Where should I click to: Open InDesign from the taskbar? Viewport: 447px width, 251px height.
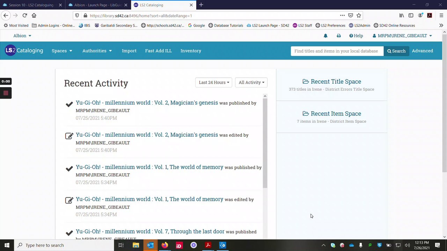[x=179, y=245]
